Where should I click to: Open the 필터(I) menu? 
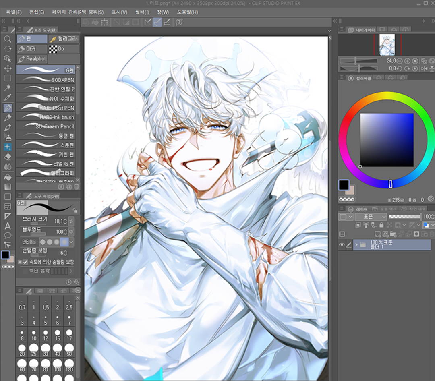click(x=142, y=12)
